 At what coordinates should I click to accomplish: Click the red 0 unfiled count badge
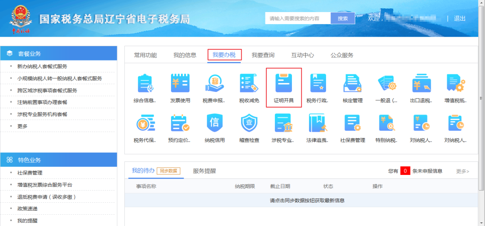pos(405,171)
